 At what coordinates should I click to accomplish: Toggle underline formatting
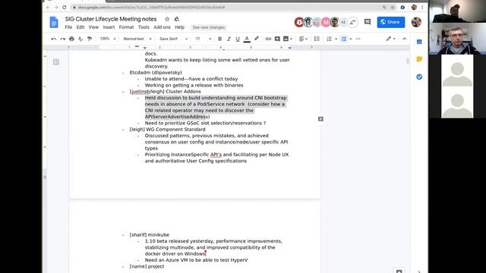coord(238,39)
